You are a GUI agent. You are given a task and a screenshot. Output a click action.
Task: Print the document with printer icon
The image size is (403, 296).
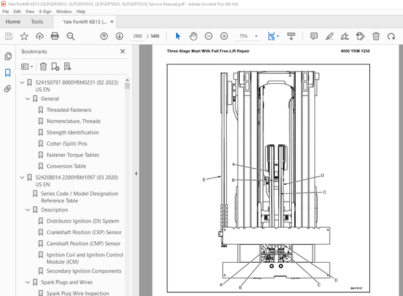point(55,36)
